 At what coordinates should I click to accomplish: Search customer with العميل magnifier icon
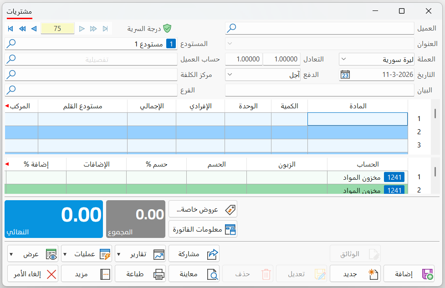(231, 28)
